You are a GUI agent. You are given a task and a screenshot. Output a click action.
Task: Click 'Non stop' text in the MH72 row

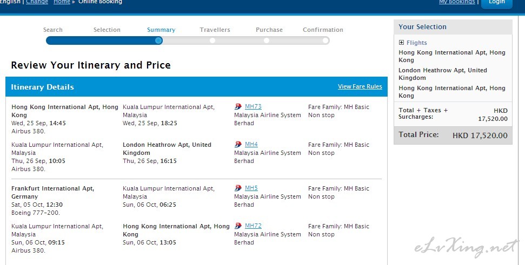[x=321, y=234]
